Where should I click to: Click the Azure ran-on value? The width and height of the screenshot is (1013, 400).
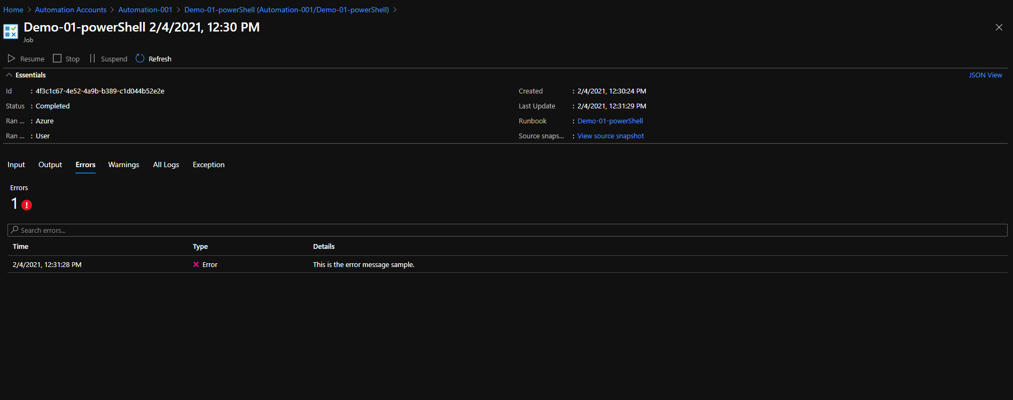click(44, 121)
